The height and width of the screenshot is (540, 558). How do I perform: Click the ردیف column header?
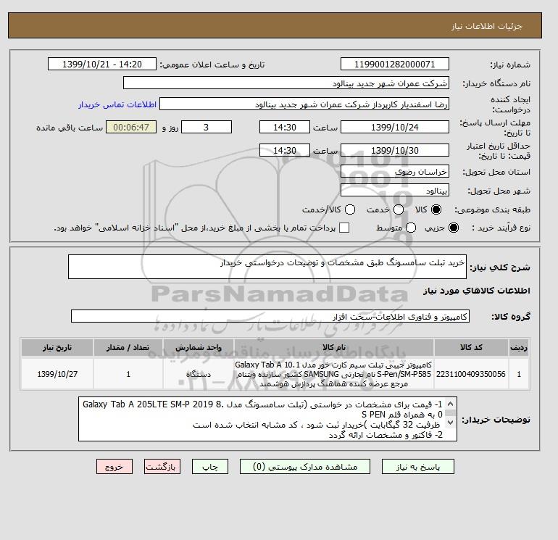519,347
